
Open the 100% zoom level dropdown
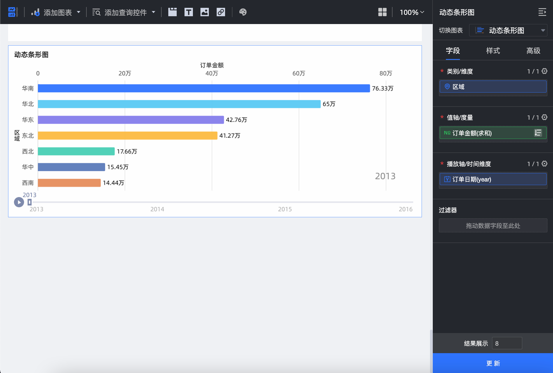click(412, 12)
